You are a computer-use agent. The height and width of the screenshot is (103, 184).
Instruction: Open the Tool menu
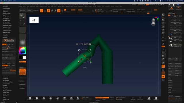pyautogui.click(x=103, y=6)
